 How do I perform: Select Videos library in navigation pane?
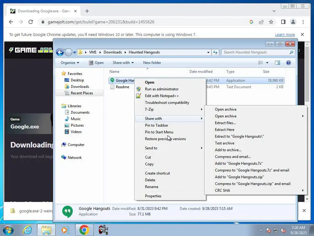[73, 132]
